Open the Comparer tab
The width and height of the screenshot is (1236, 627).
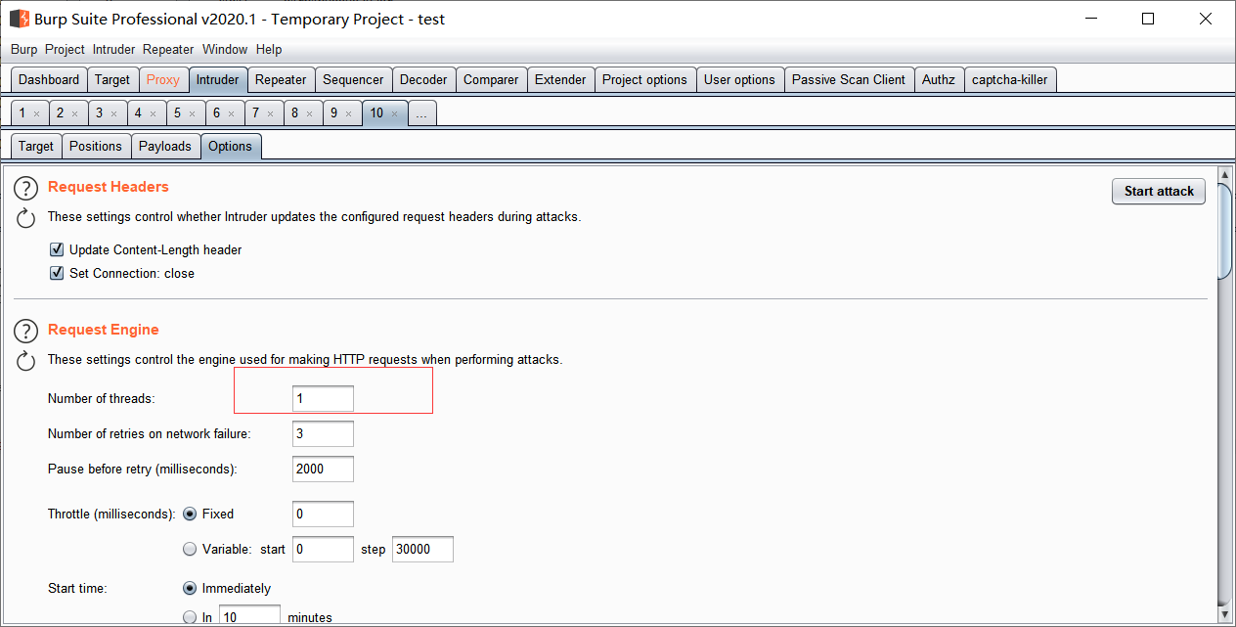(x=491, y=80)
